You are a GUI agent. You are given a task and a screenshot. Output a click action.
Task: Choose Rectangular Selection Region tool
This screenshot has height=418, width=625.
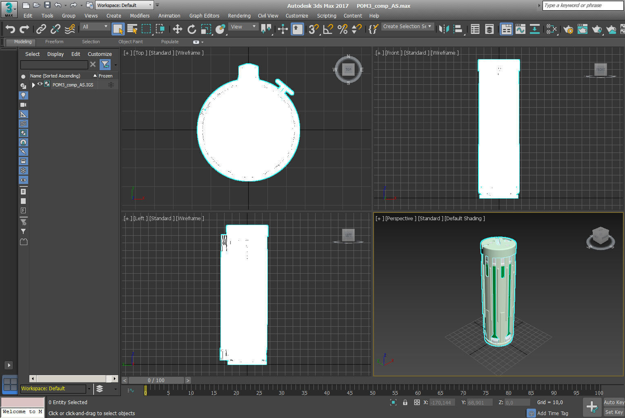coord(146,29)
